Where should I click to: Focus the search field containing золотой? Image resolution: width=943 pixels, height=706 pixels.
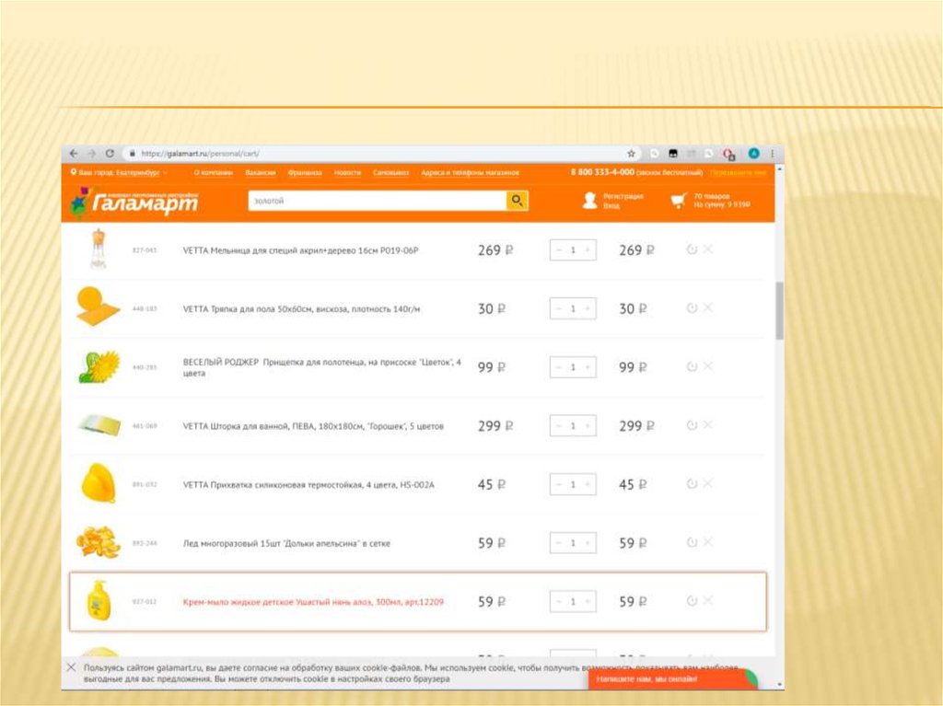tap(376, 201)
